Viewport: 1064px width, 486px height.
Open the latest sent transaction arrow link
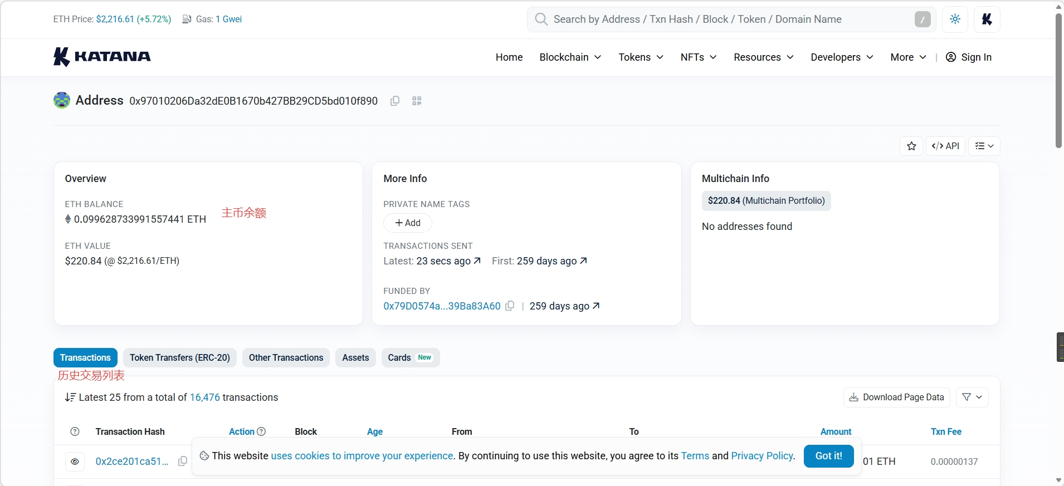[477, 261]
